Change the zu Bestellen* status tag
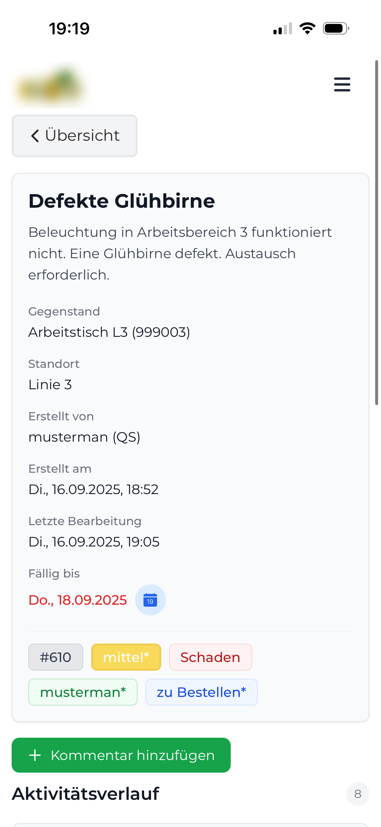 201,692
